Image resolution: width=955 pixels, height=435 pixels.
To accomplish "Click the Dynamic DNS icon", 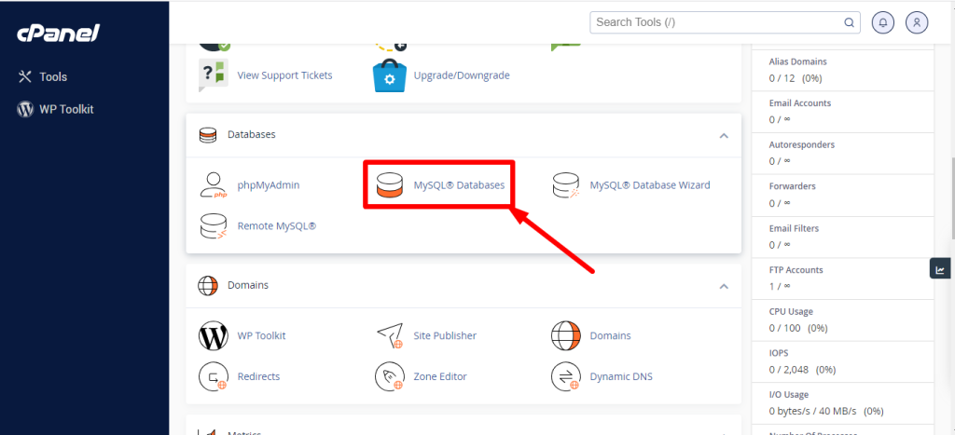I will [566, 376].
